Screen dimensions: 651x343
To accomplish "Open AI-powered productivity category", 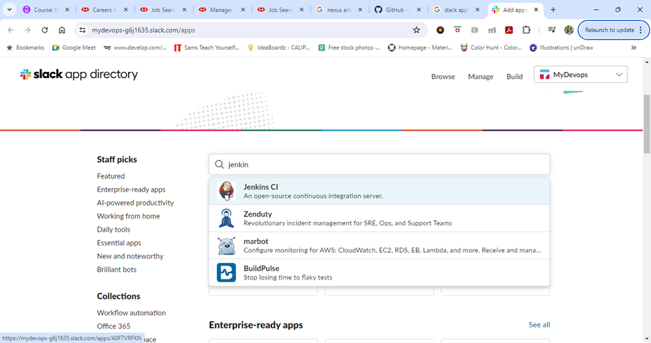I will click(x=135, y=203).
